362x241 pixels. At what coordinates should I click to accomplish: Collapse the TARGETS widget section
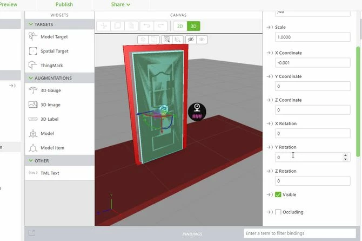[31, 24]
